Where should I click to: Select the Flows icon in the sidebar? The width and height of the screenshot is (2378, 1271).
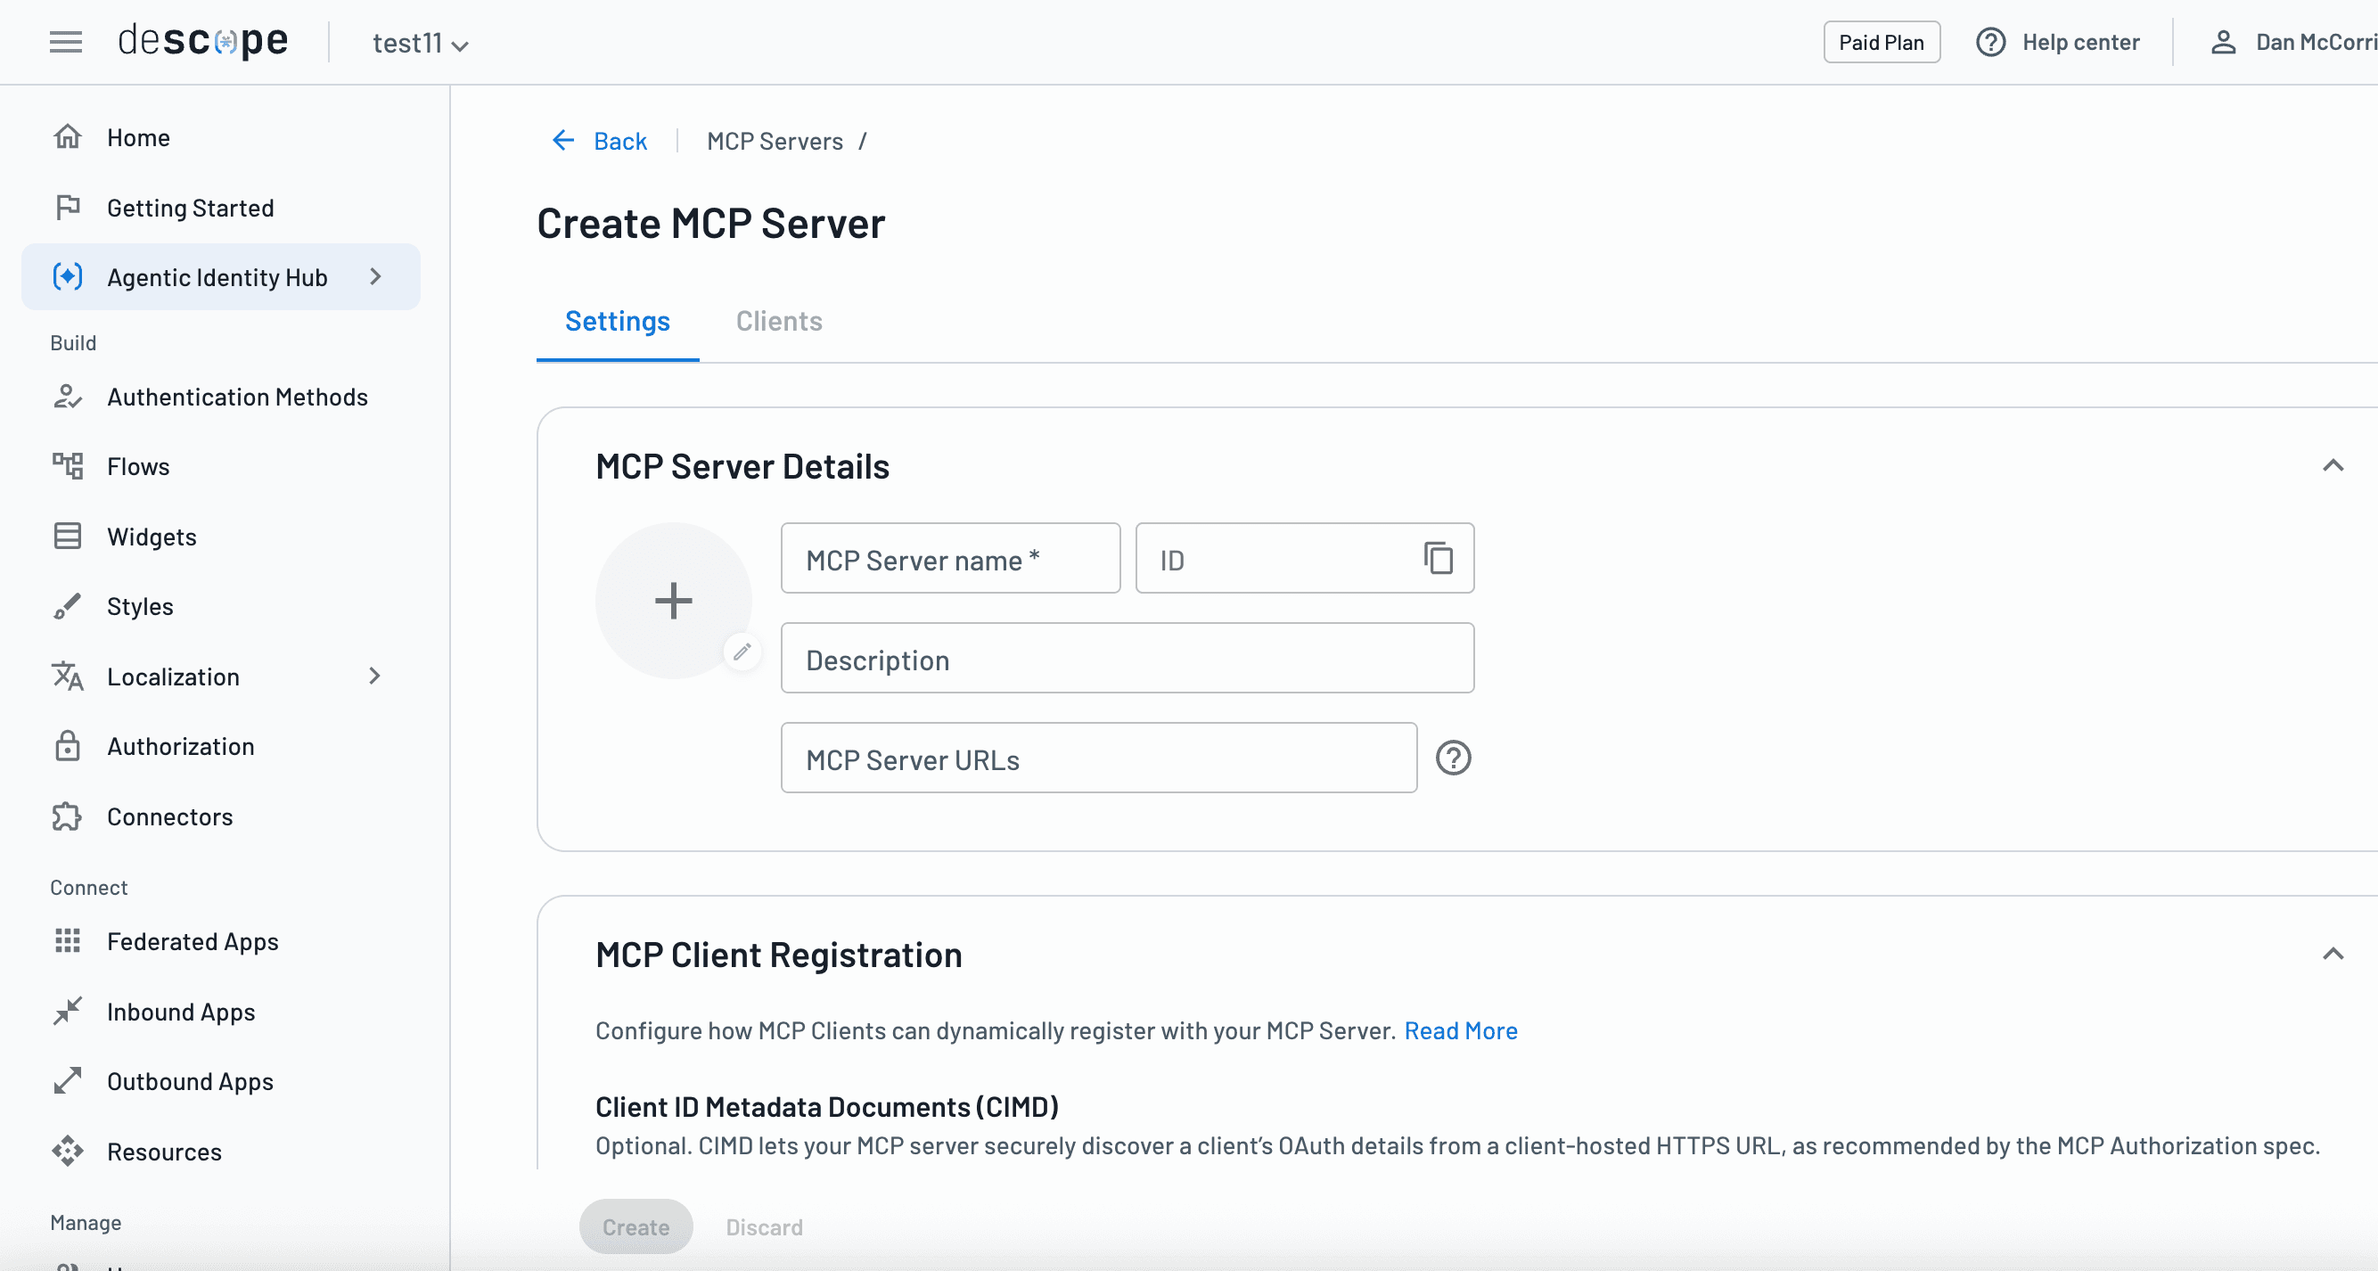[x=68, y=466]
